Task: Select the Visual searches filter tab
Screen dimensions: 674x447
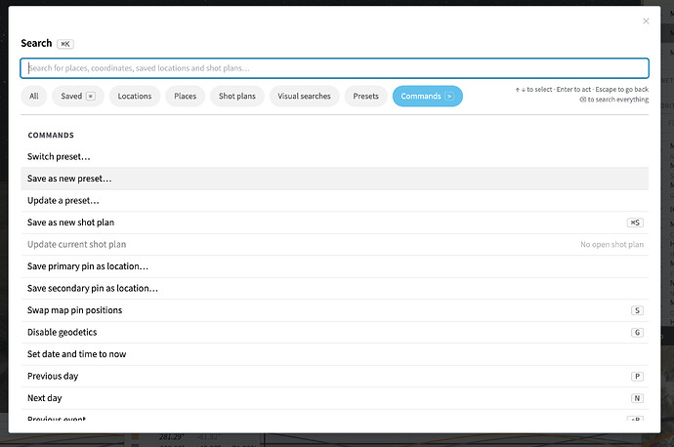Action: click(x=305, y=97)
